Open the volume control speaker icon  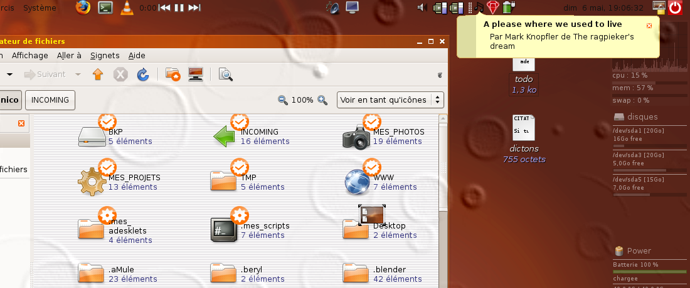point(422,8)
